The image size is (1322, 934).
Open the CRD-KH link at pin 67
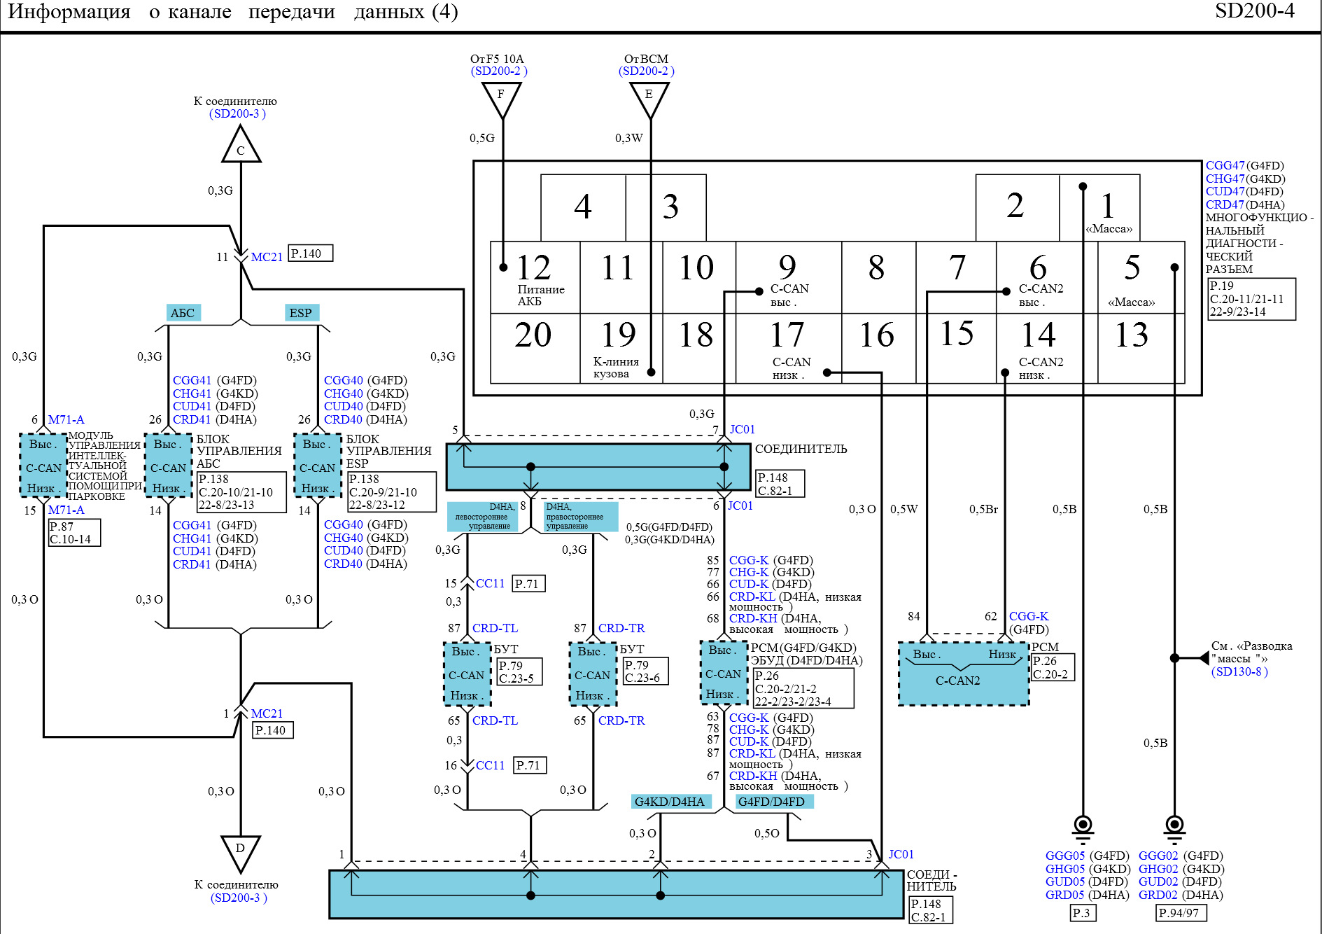pos(753,776)
